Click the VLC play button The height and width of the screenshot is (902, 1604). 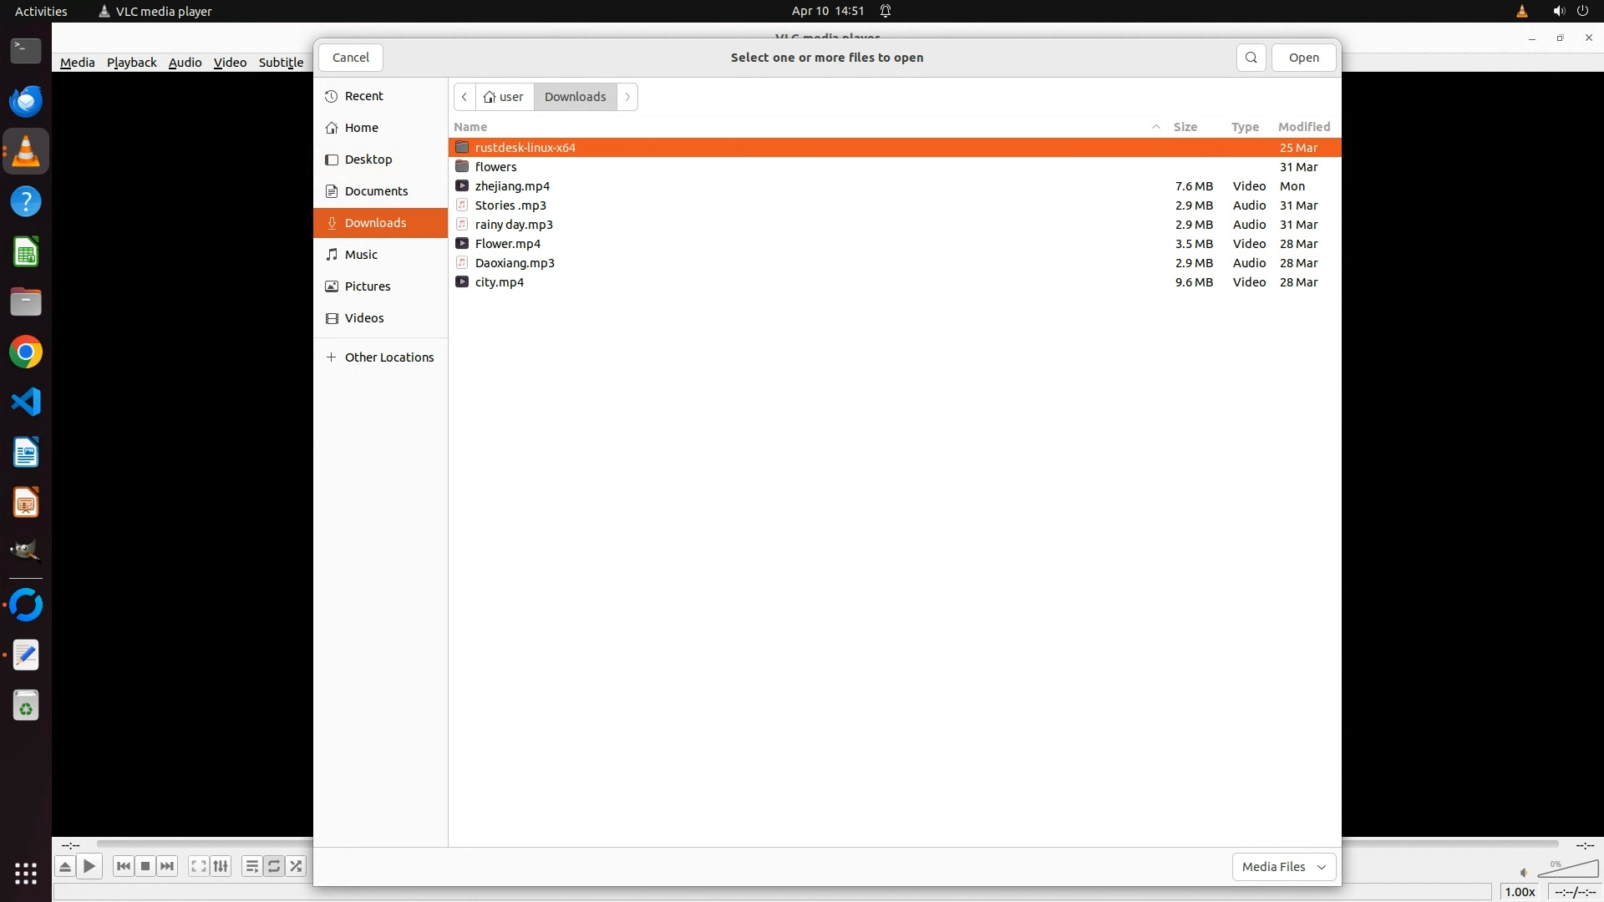click(89, 866)
